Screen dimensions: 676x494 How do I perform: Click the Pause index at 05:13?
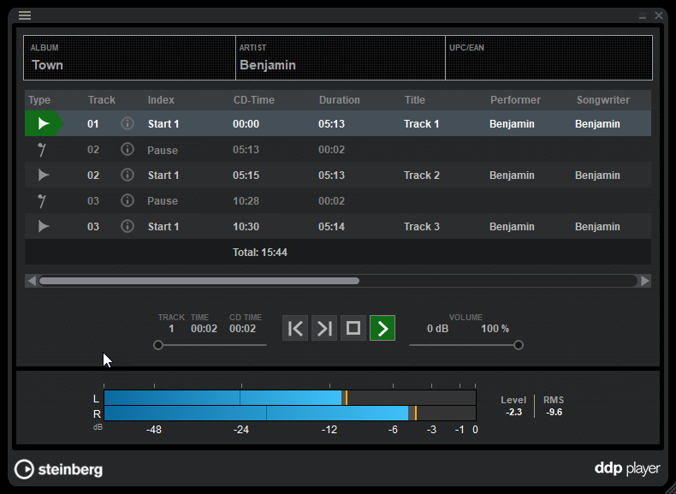163,150
